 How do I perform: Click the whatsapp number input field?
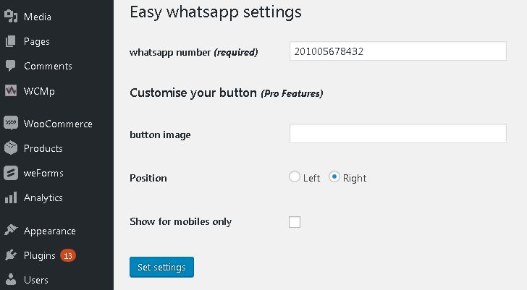pos(397,51)
